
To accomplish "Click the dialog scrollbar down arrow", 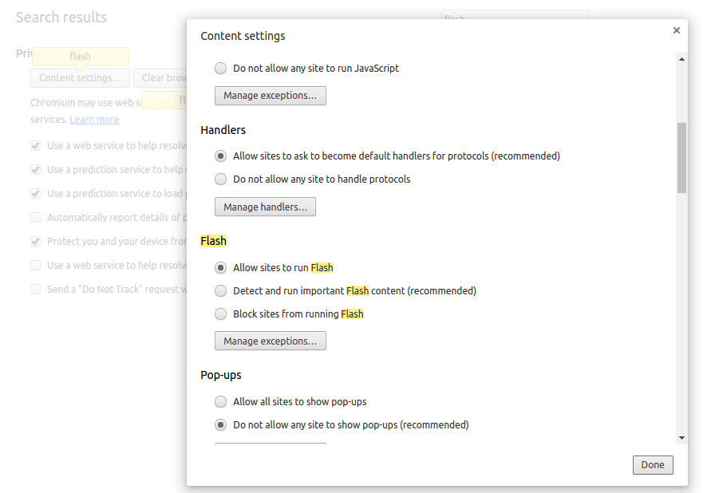I will [681, 438].
